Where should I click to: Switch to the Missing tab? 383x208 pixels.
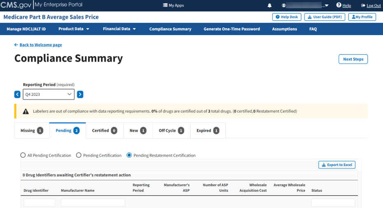[x=32, y=130]
